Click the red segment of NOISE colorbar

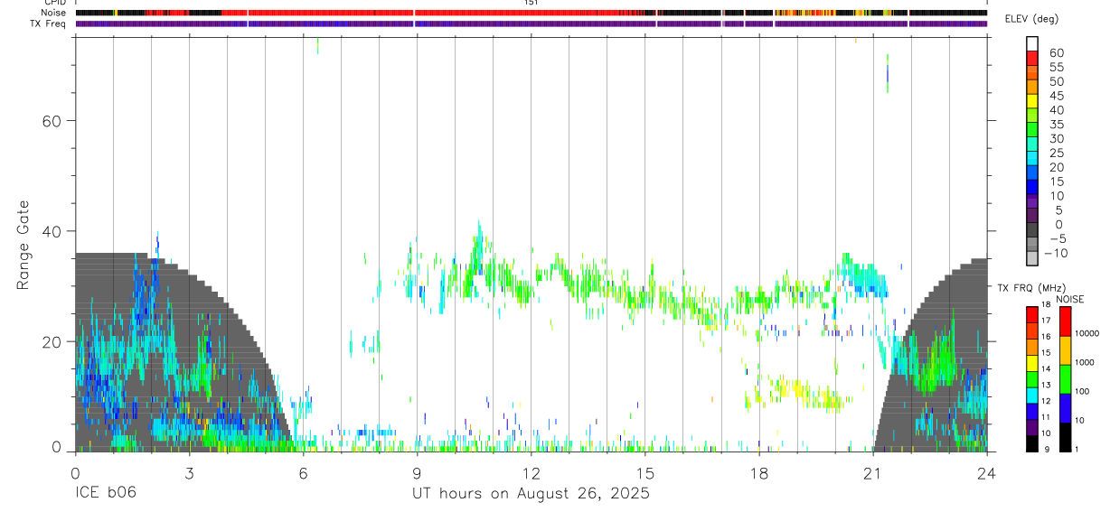coord(1066,321)
